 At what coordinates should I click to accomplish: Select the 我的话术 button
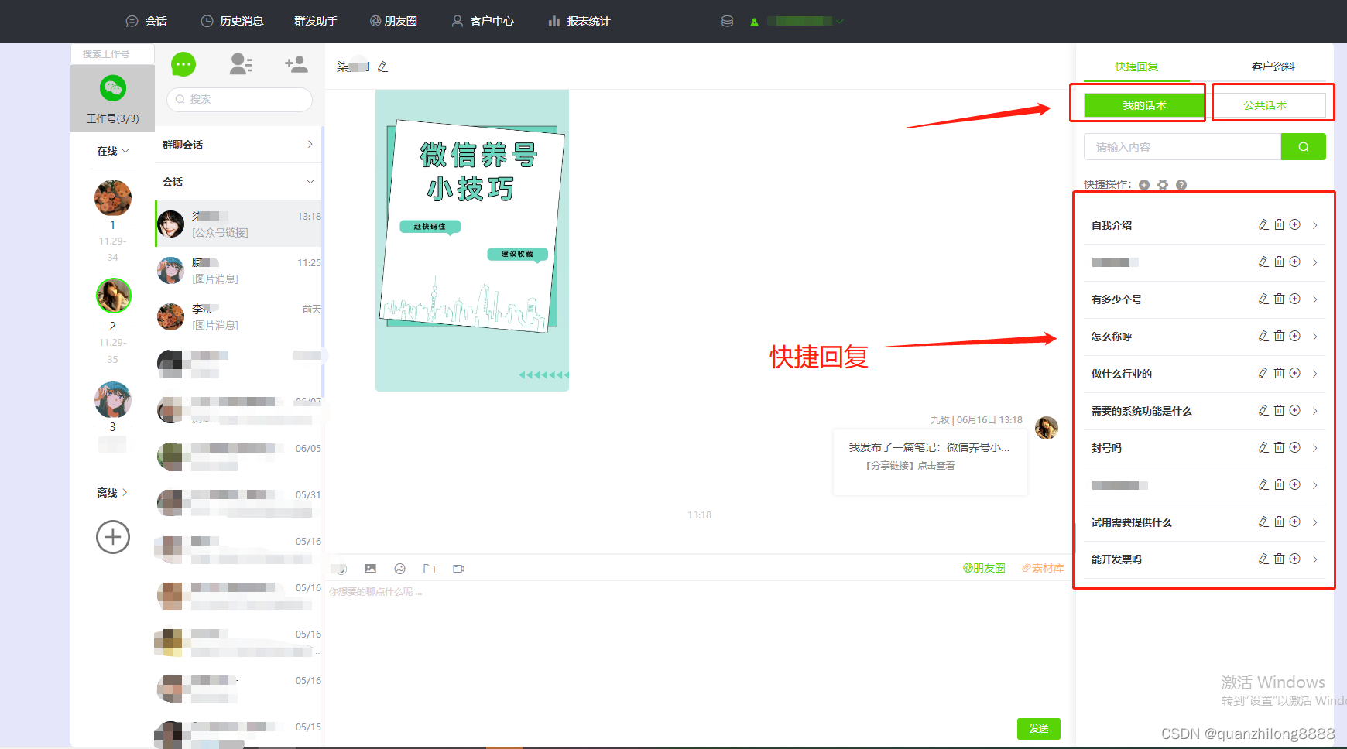tap(1144, 105)
